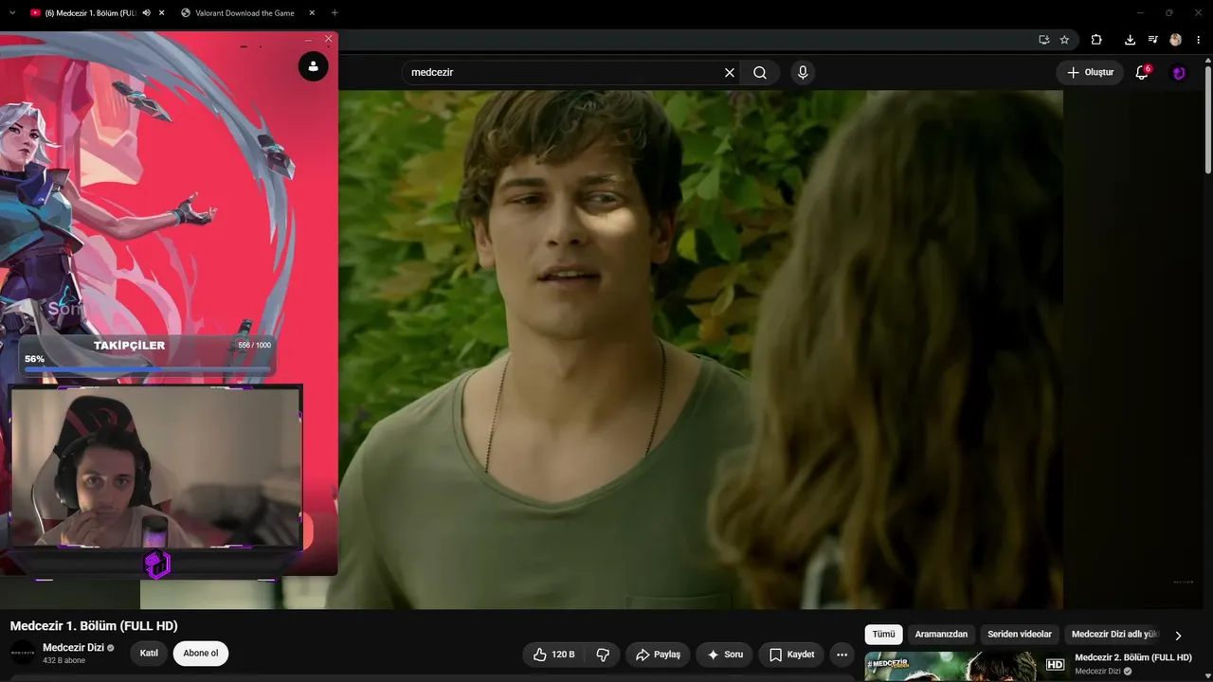Open the YouTube account avatar menu

tap(1179, 73)
